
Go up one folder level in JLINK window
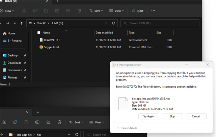[x=22, y=23]
